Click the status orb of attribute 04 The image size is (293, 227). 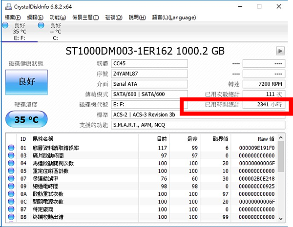click(x=11, y=163)
